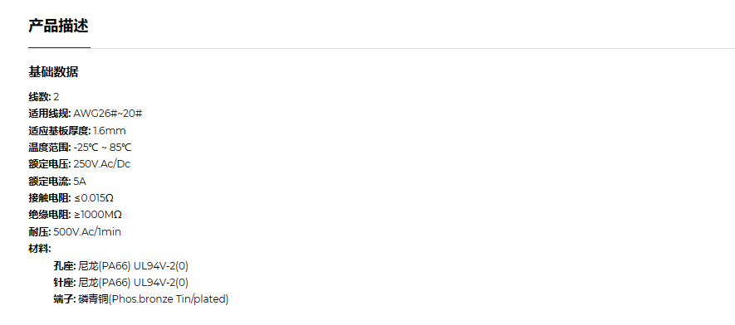Click the 材料 label
The height and width of the screenshot is (325, 735).
39,248
